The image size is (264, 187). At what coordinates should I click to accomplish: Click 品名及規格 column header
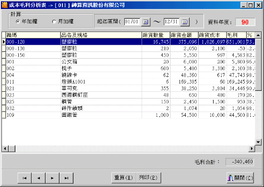click(101, 35)
